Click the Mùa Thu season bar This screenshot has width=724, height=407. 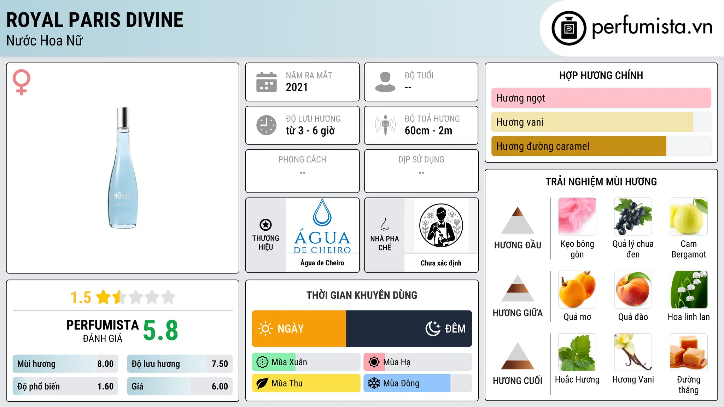coord(306,383)
